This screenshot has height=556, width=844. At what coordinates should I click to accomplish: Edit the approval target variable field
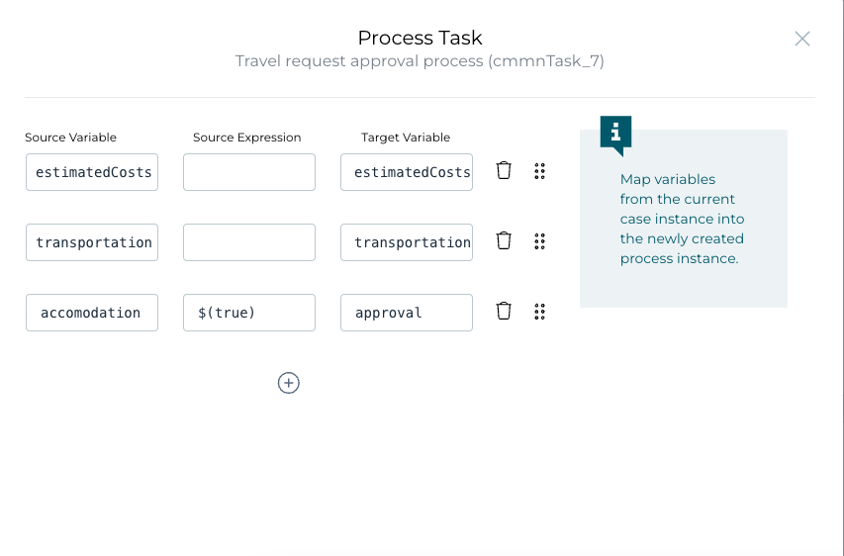click(x=407, y=313)
